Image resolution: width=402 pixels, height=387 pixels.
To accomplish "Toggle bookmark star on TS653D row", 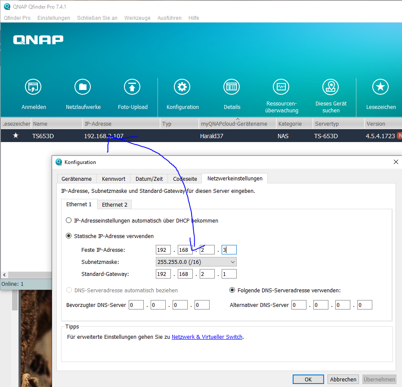I will coord(15,136).
